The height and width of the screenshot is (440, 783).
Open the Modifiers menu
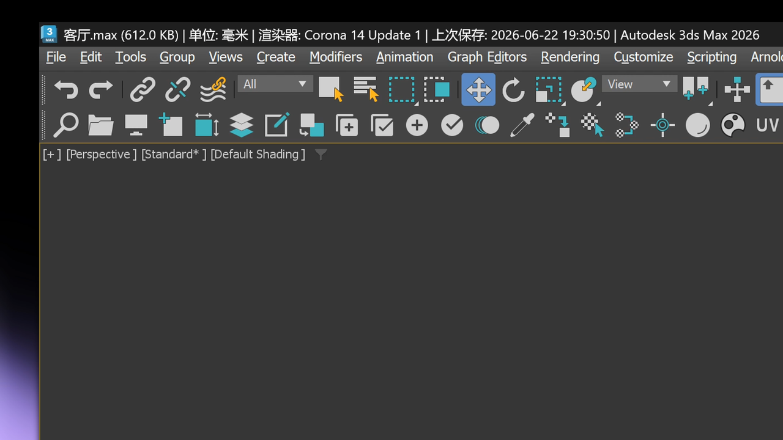point(336,57)
